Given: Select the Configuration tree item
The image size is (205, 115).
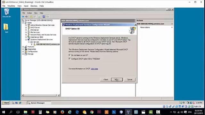Looking at the screenshot, I should 32,52.
